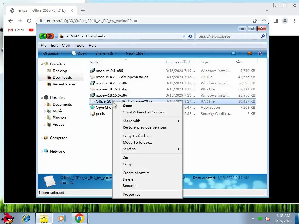Click the Open toolbar button
Screen dimensions: 299x224
coord(79,53)
